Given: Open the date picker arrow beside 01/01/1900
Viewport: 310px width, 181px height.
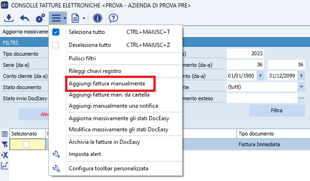Looking at the screenshot, I should pyautogui.click(x=260, y=76).
